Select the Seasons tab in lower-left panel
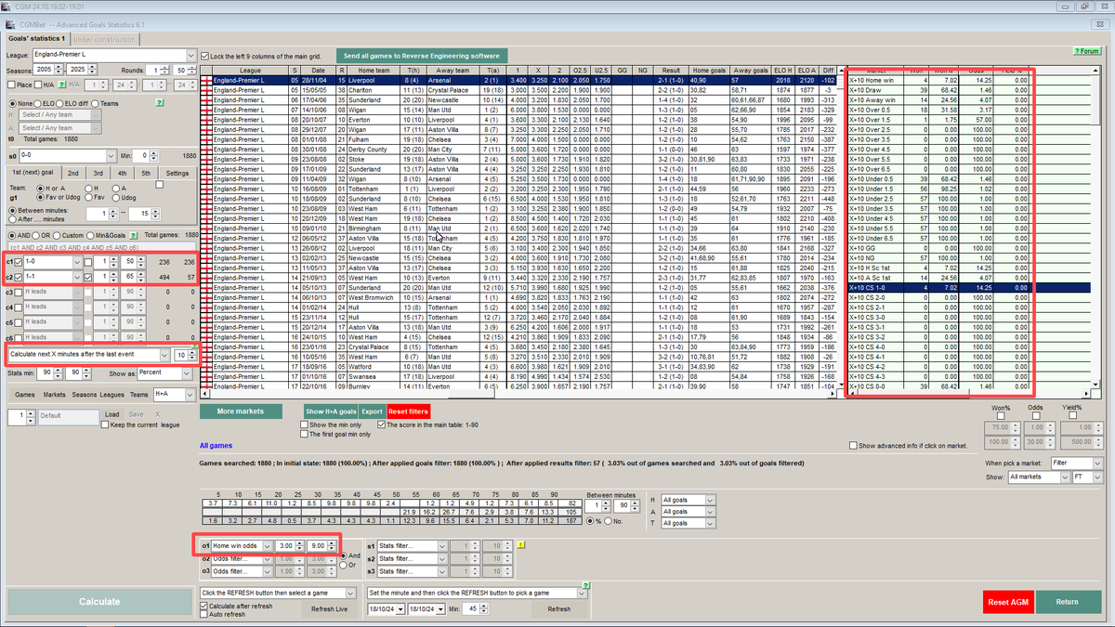This screenshot has height=627, width=1115. (85, 395)
